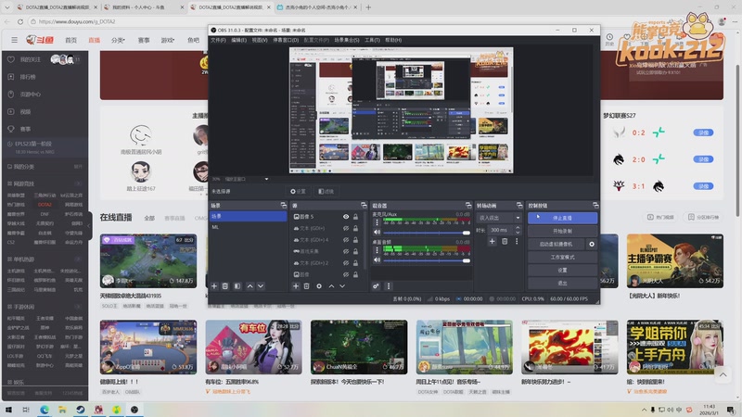This screenshot has height=417, width=742.
Task: Open advanced audio properties gears icon in mixer
Action: pyautogui.click(x=376, y=286)
